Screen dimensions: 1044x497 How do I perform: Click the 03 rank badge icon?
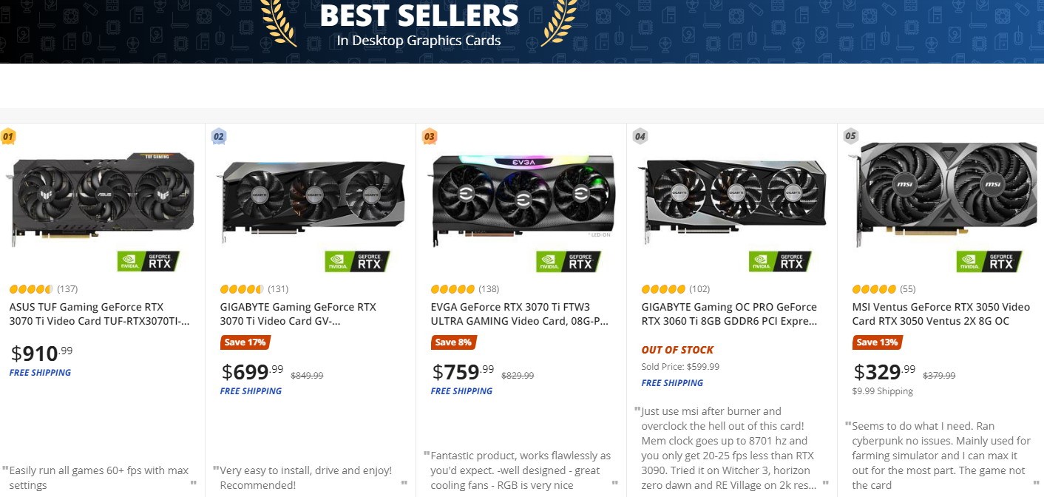(x=430, y=136)
